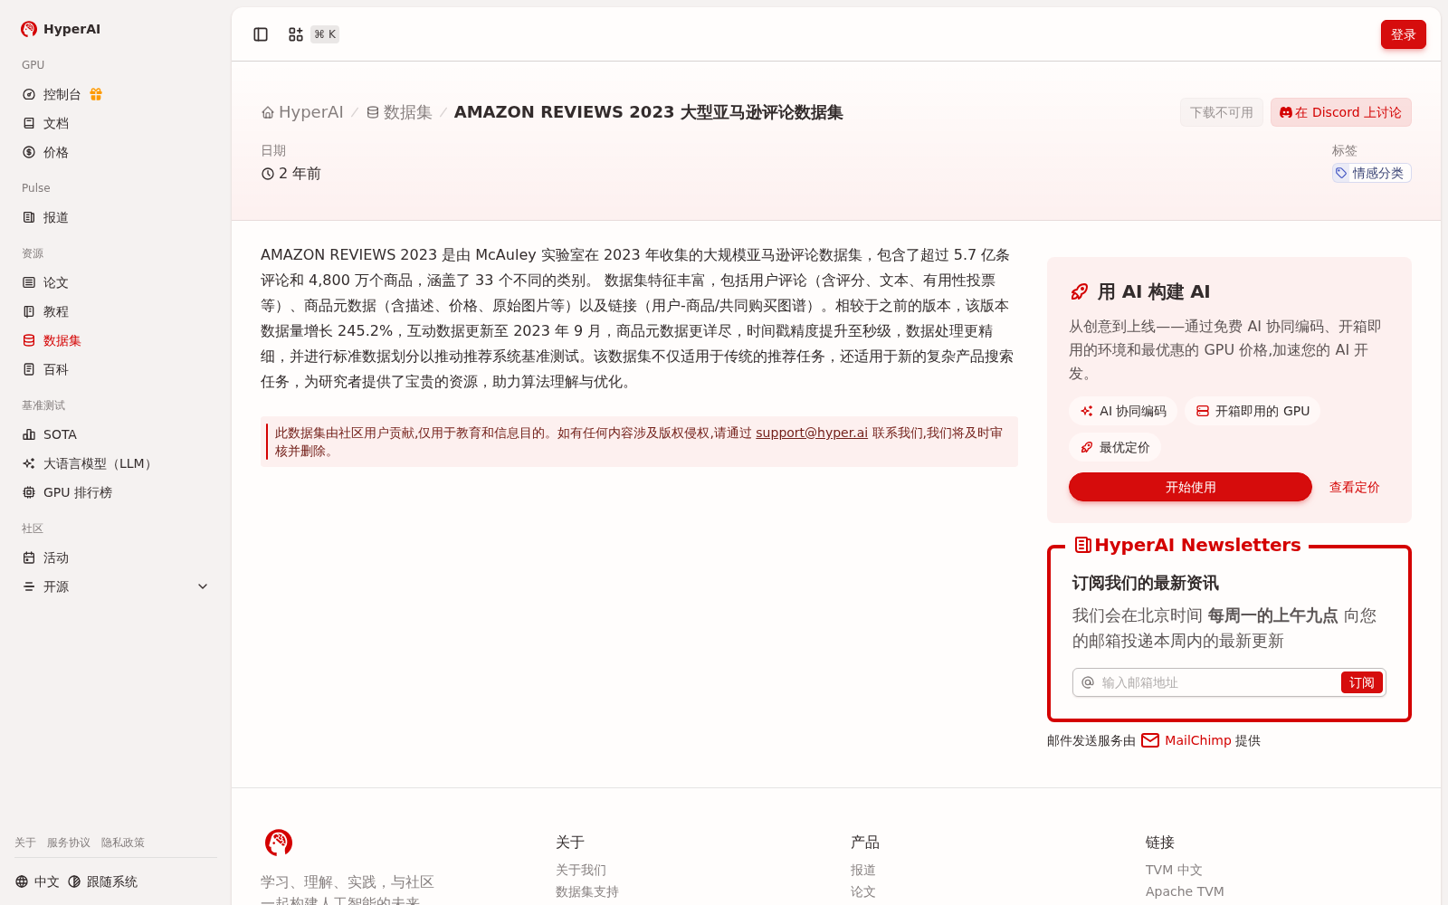Go to 报道 under Pulse

[x=56, y=217]
